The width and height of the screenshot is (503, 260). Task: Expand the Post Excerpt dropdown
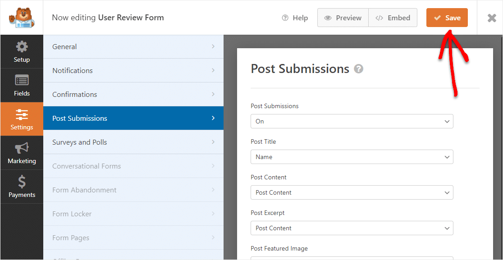[x=352, y=228]
